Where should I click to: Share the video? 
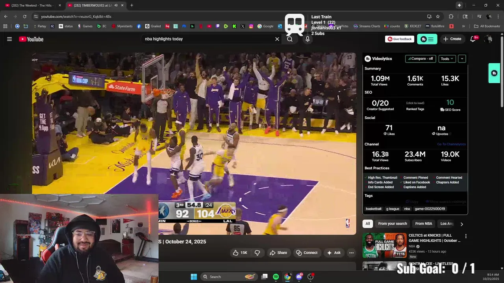coord(278,253)
